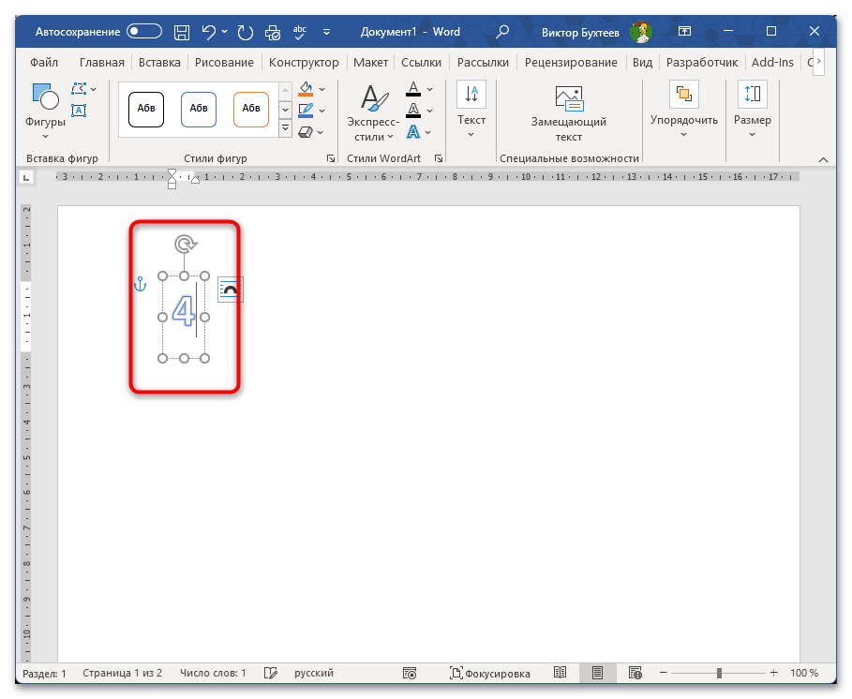Click the zoom slider in status bar
The width and height of the screenshot is (852, 699).
click(x=719, y=673)
